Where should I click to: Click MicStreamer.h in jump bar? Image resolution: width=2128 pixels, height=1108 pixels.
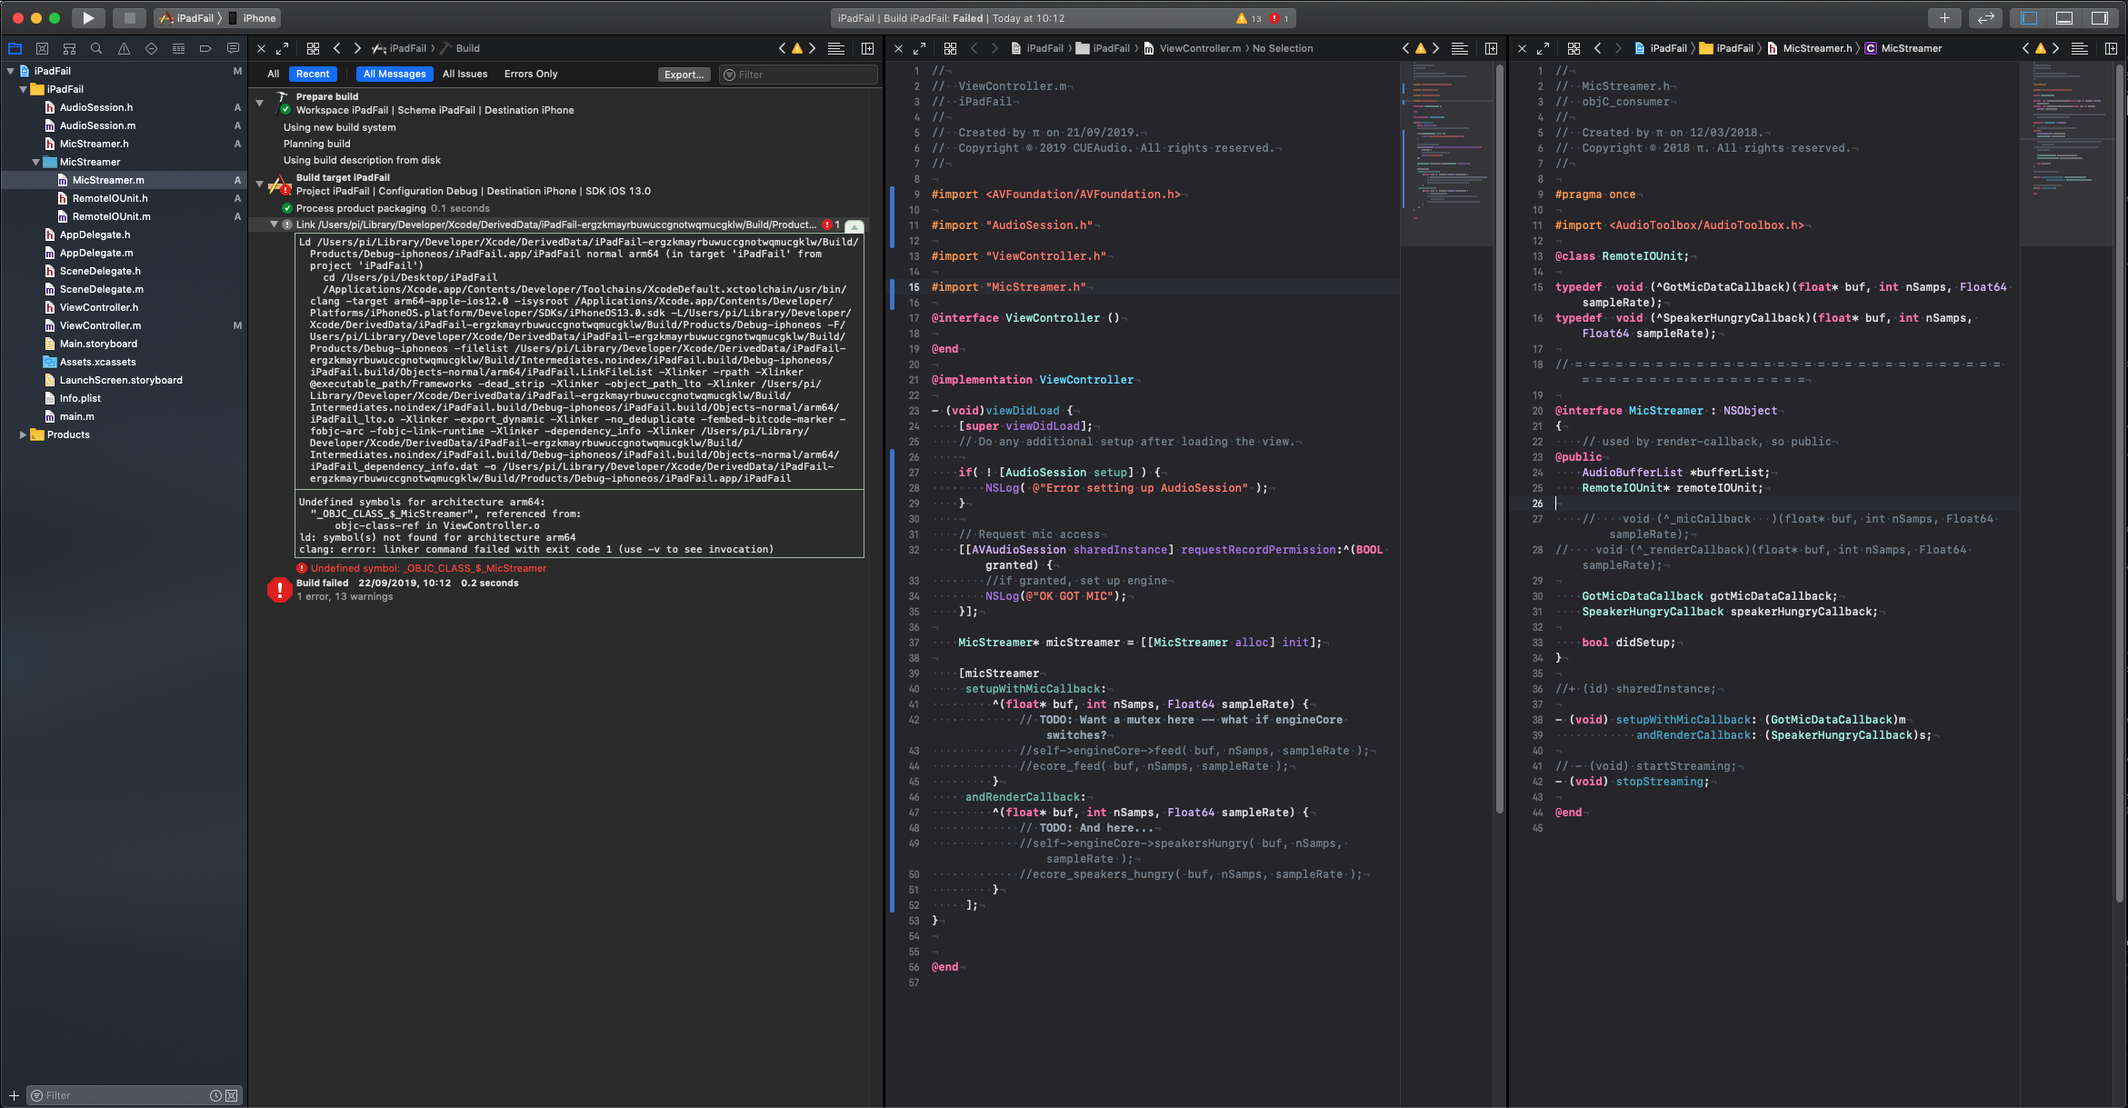1816,48
